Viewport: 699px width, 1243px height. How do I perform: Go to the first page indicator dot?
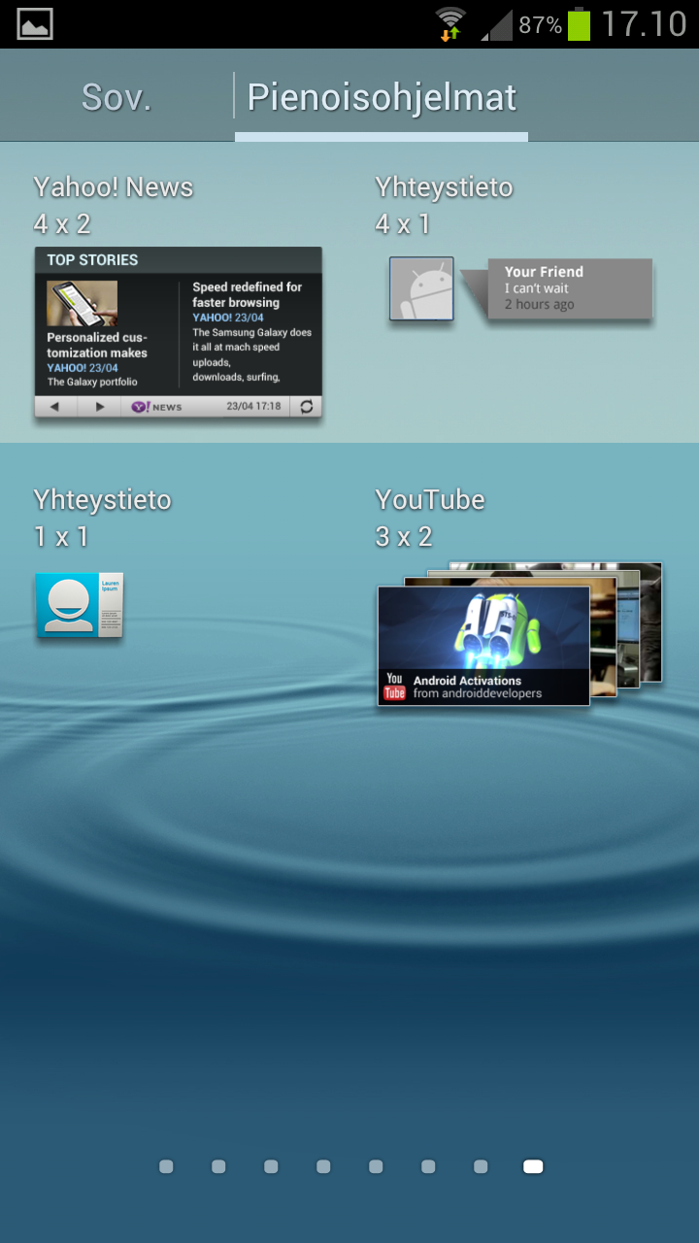coord(166,1166)
